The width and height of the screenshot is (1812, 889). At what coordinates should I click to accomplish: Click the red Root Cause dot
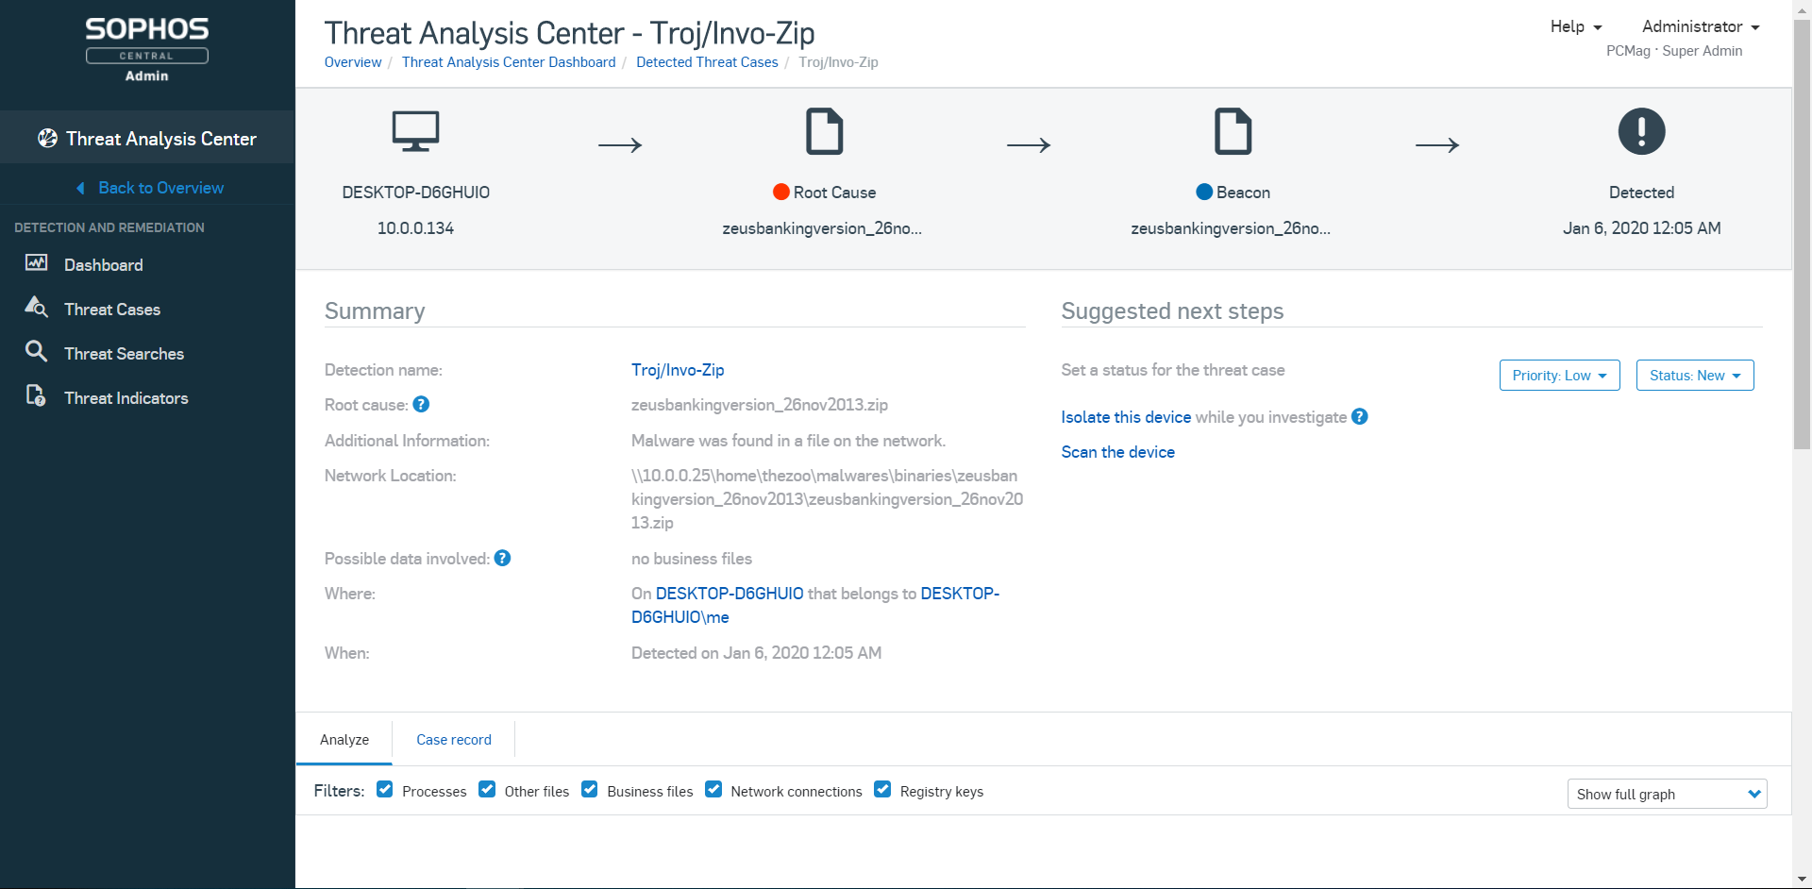[780, 192]
